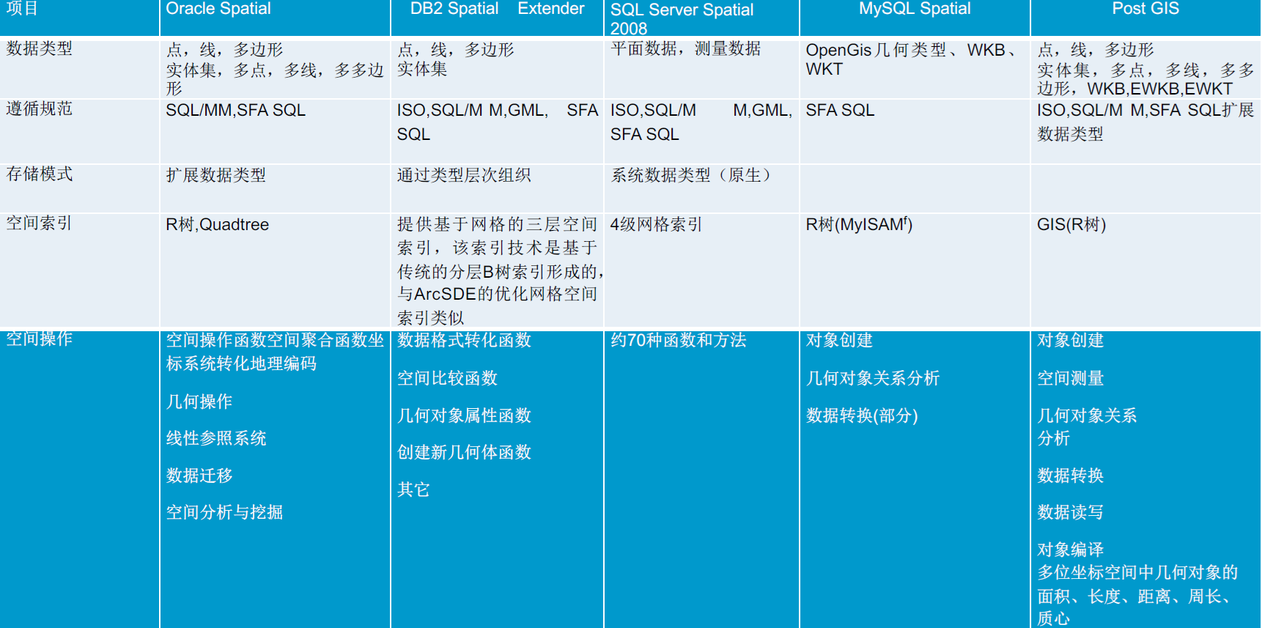This screenshot has width=1262, height=628.
Task: Click 几何操作 in the Oracle column
Action: [199, 402]
